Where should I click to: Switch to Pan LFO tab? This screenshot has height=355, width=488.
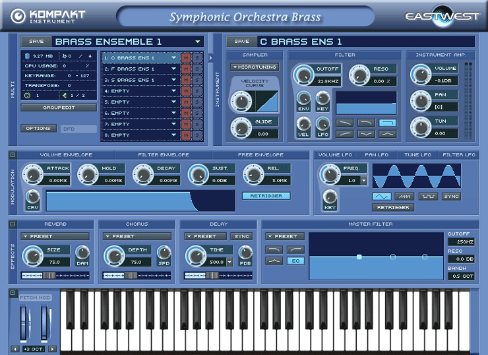tap(377, 155)
